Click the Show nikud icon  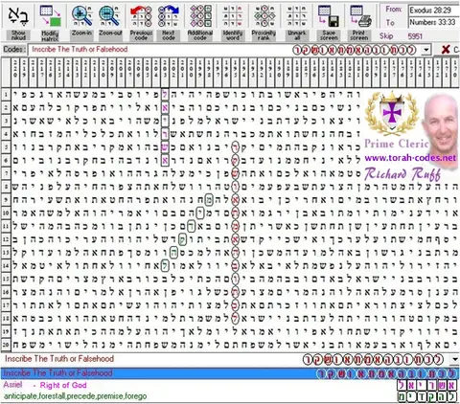(18, 15)
